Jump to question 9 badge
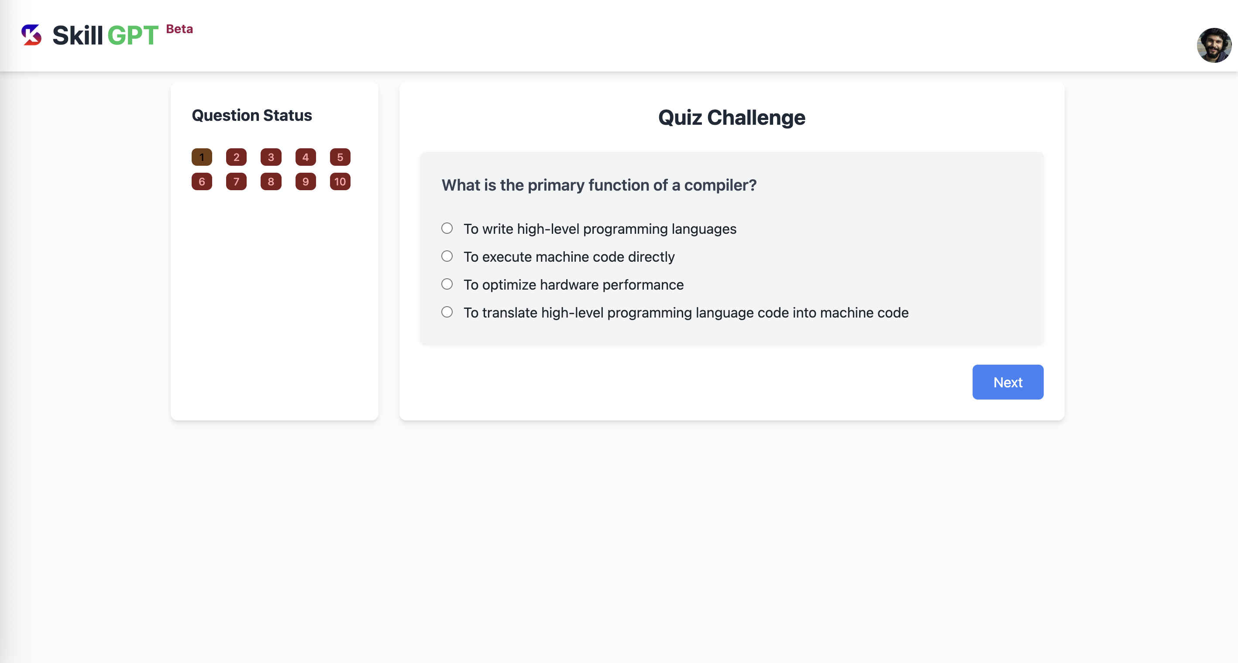The image size is (1238, 663). coord(306,181)
